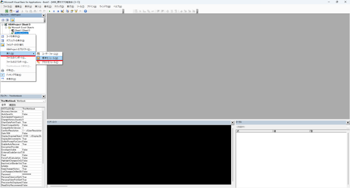Viewport: 350px width, 188px height.
Task: Click the Break pause icon in toolbar
Action: coord(54,11)
